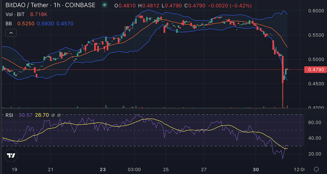The height and width of the screenshot is (174, 327).
Task: Click the date label 30 on time axis
Action: coord(256,169)
